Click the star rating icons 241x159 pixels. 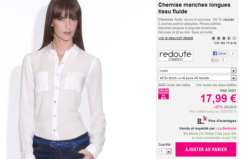pos(224,38)
